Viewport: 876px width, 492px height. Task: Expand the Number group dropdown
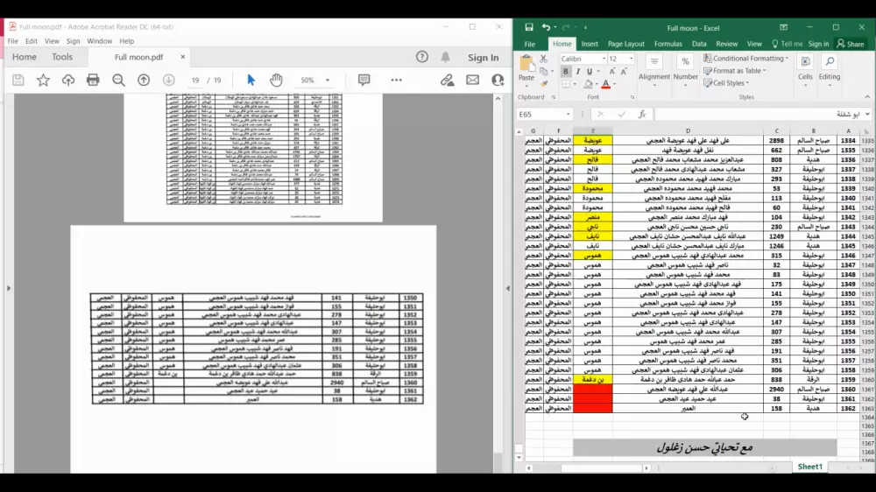(x=685, y=84)
